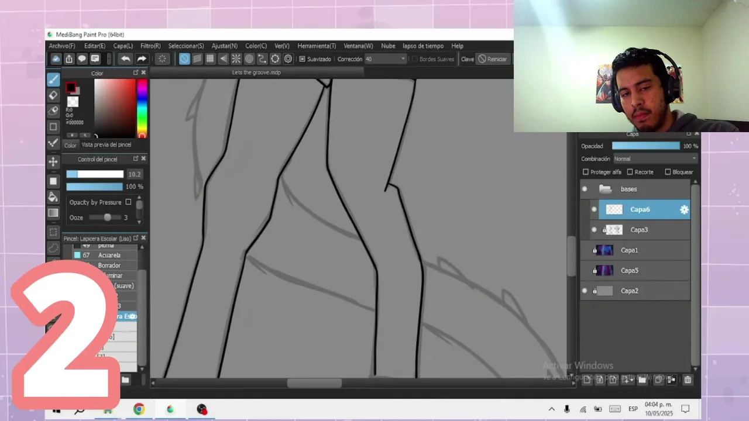This screenshot has height=421, width=749.
Task: Click the Clave button
Action: (468, 59)
